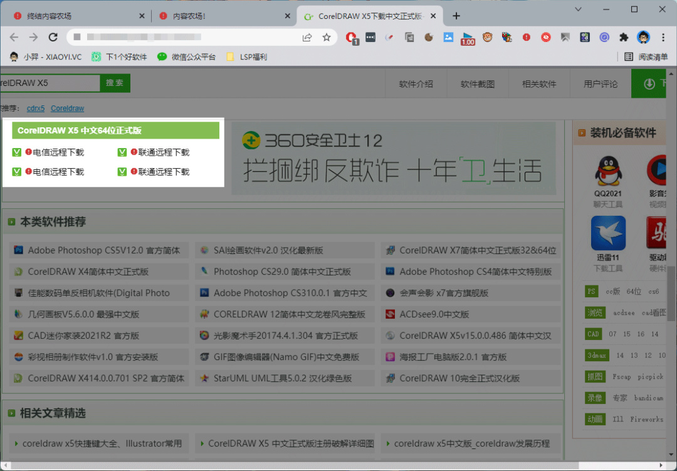677x471 pixels.
Task: Click the QQ2021 penguin icon
Action: pos(608,170)
